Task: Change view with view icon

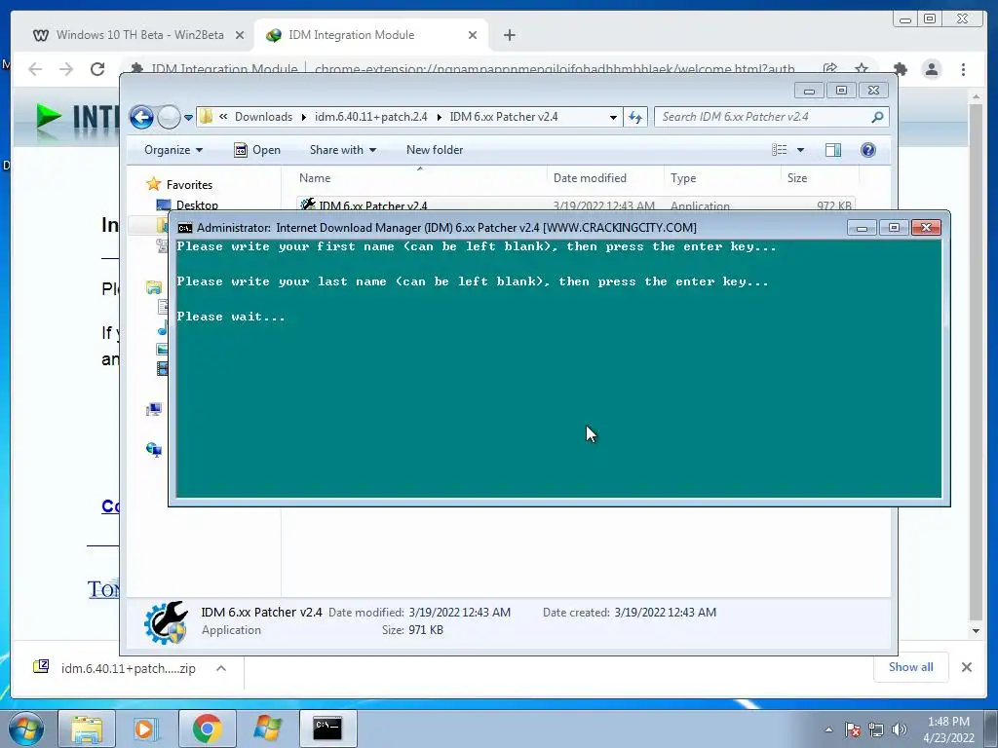Action: tap(779, 150)
